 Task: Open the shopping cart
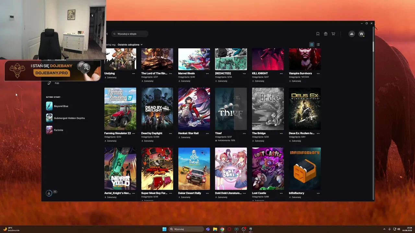(x=333, y=34)
